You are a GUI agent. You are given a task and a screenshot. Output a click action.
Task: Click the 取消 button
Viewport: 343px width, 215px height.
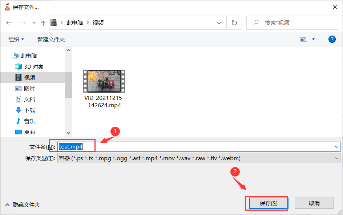click(x=314, y=203)
